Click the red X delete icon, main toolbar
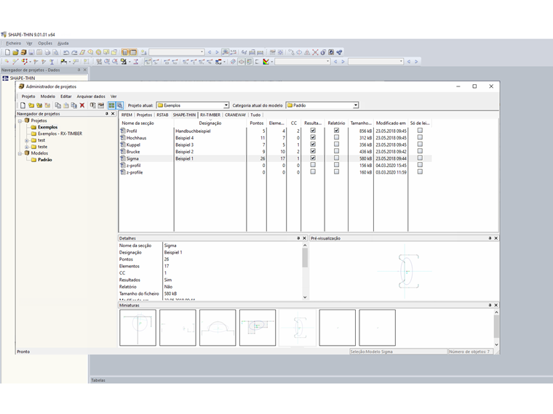 pyautogui.click(x=315, y=52)
